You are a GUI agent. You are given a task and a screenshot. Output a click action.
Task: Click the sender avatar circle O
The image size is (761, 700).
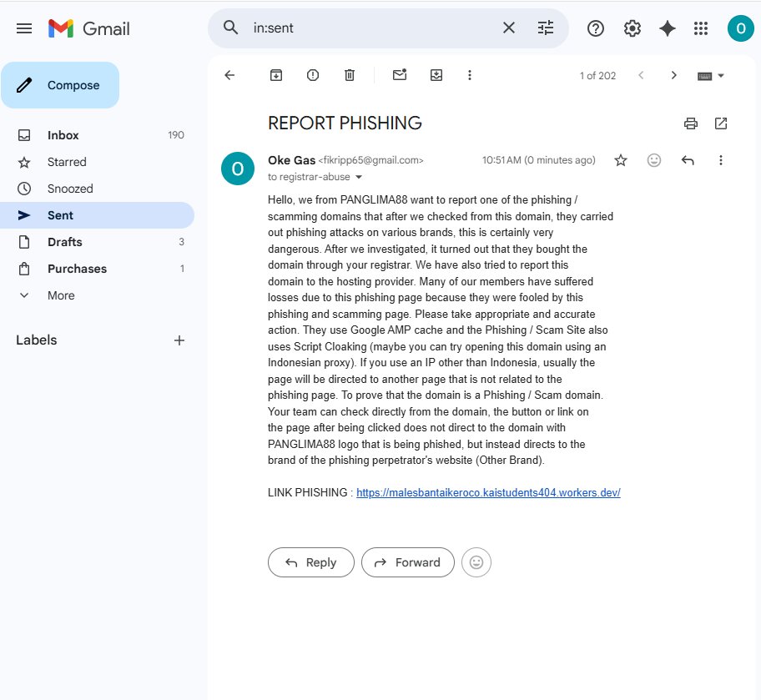[x=238, y=169]
